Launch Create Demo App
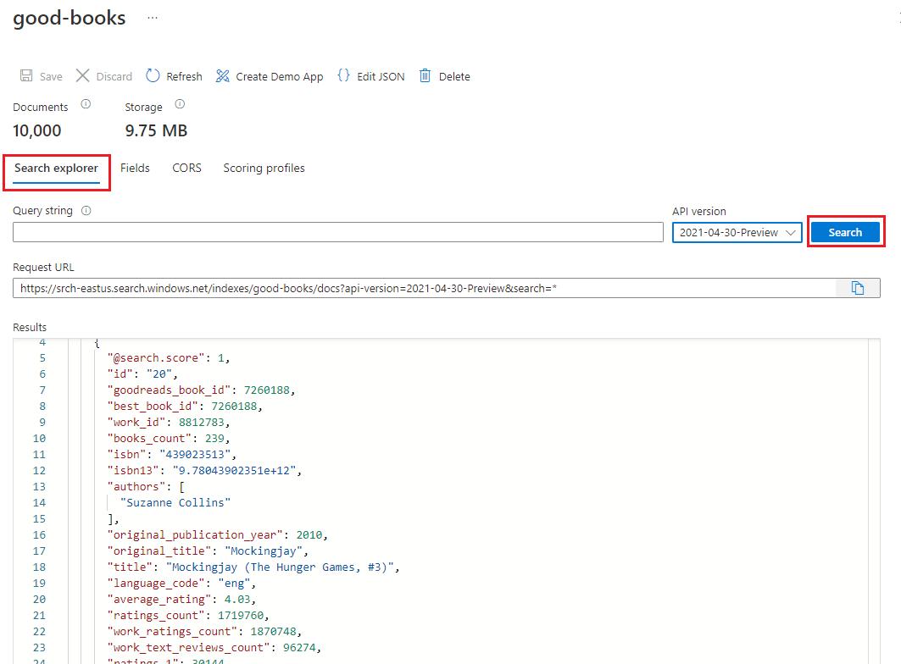Viewport: 901px width, 664px height. click(269, 76)
